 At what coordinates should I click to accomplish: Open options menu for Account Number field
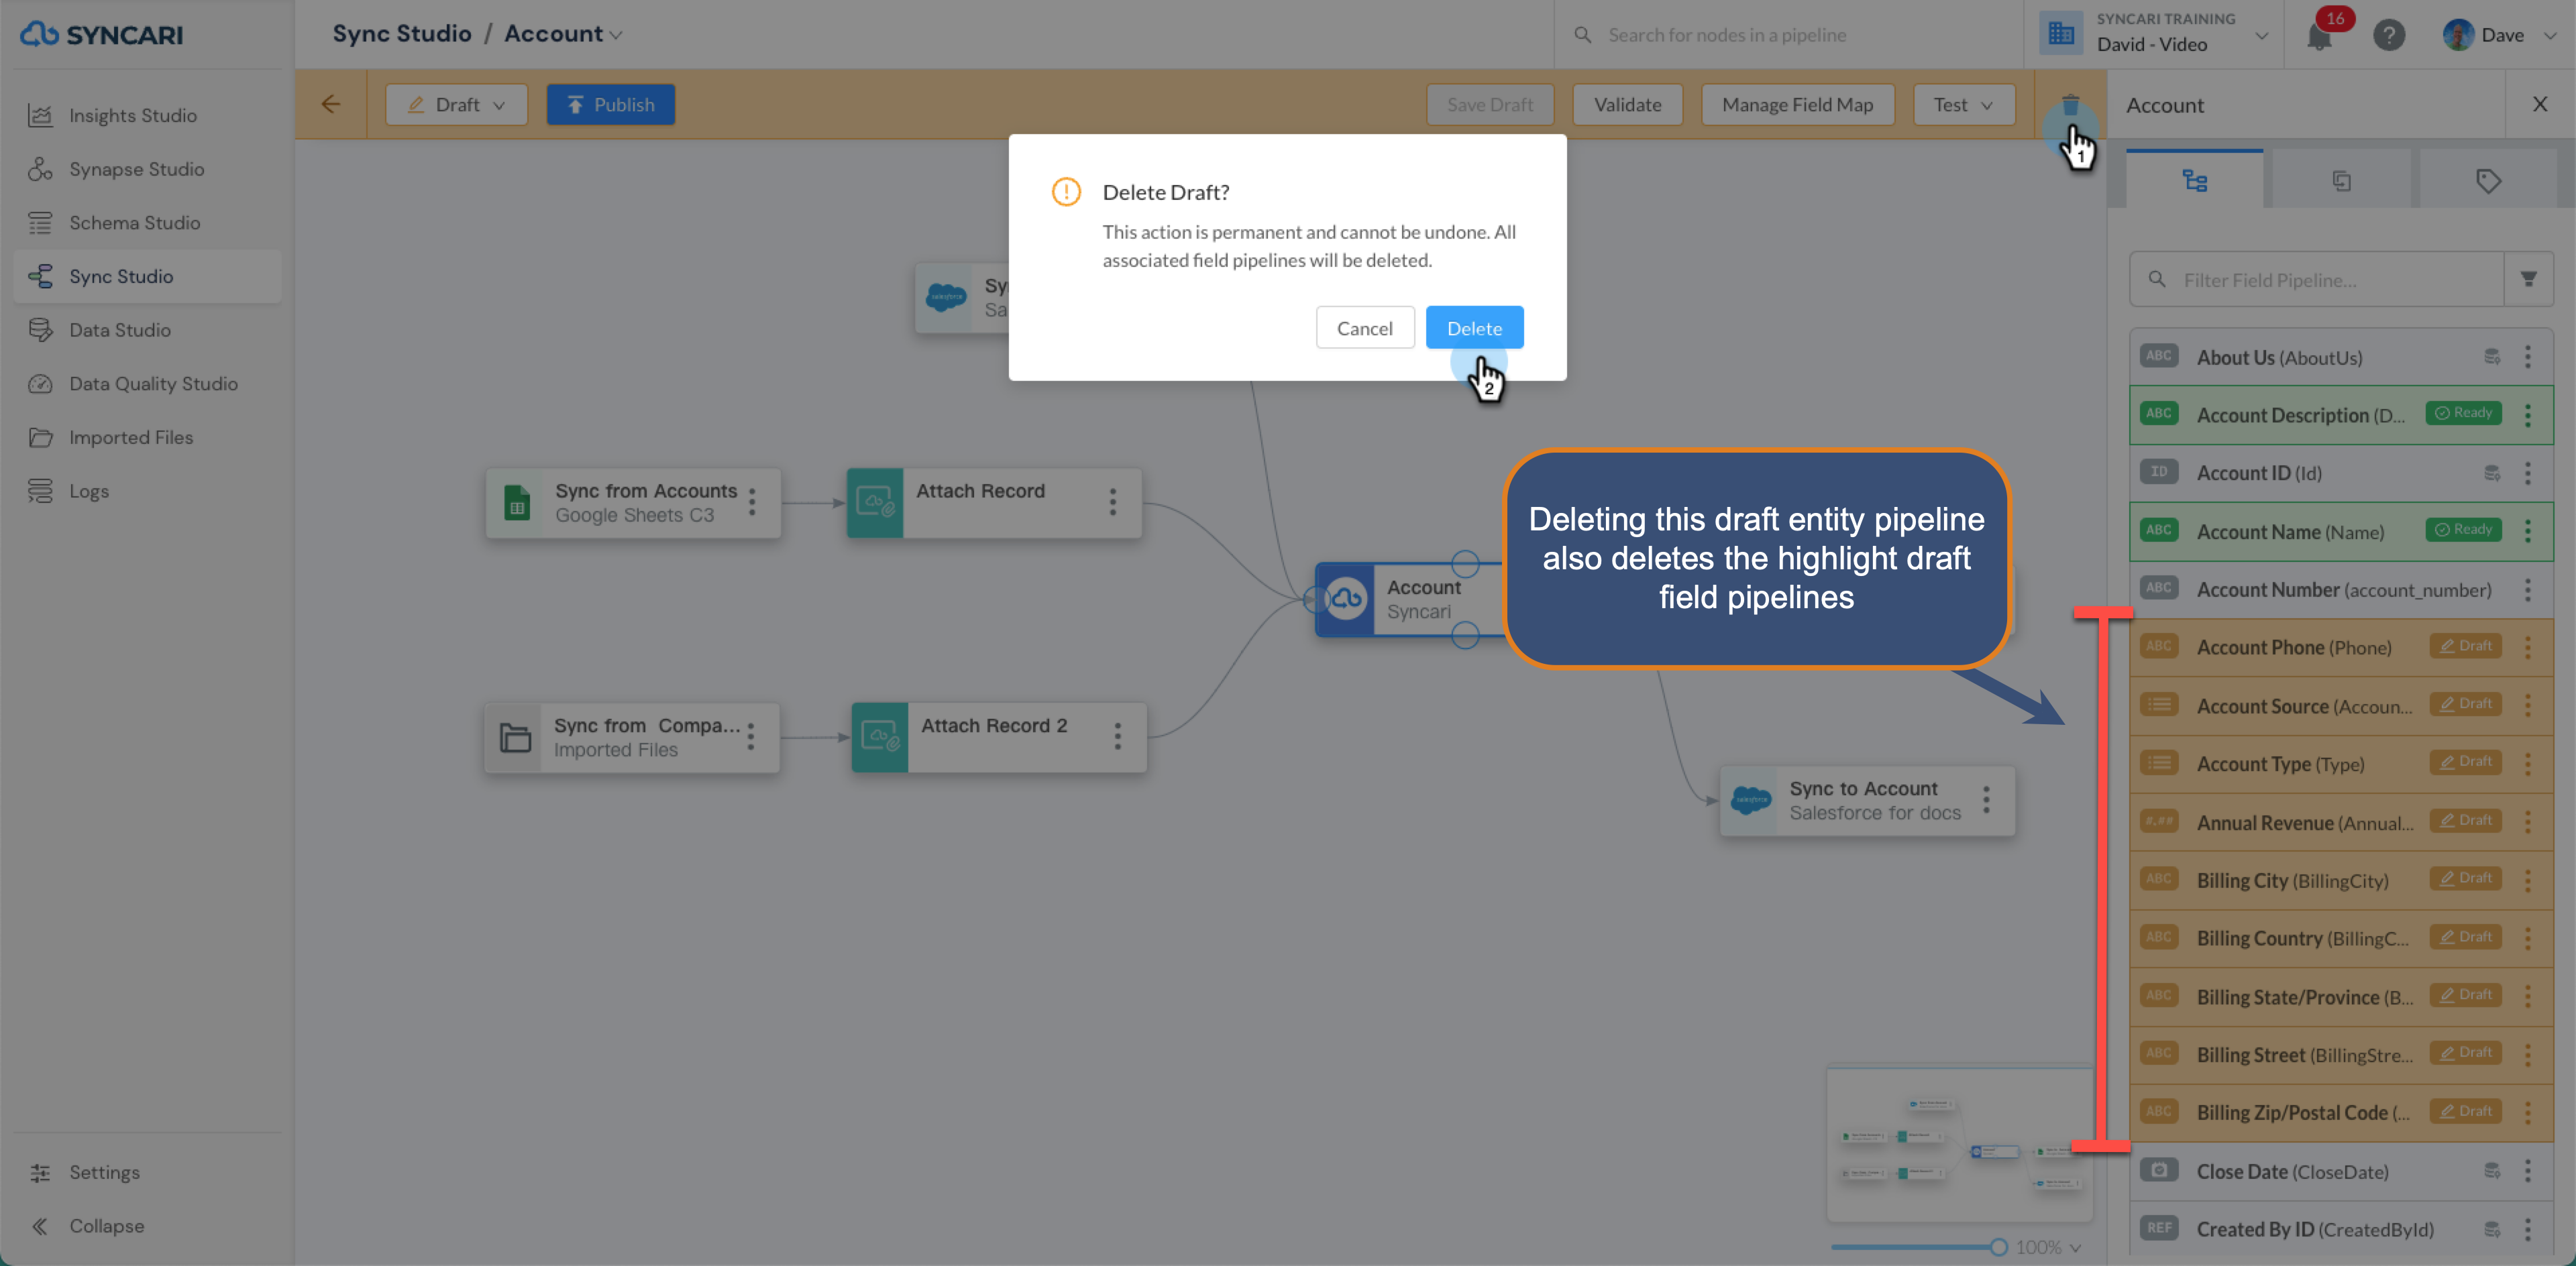tap(2528, 589)
